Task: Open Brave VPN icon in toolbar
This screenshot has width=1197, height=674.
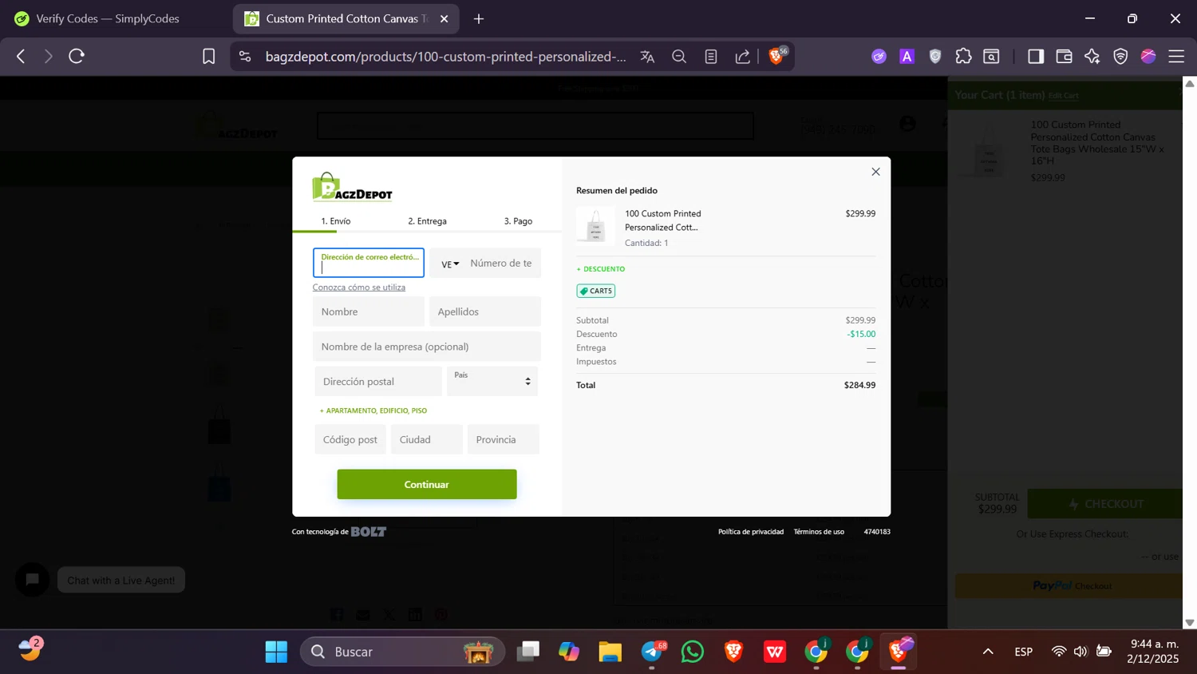Action: [x=1120, y=57]
